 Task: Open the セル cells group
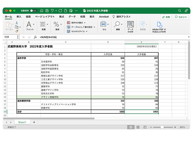coord(104,26)
